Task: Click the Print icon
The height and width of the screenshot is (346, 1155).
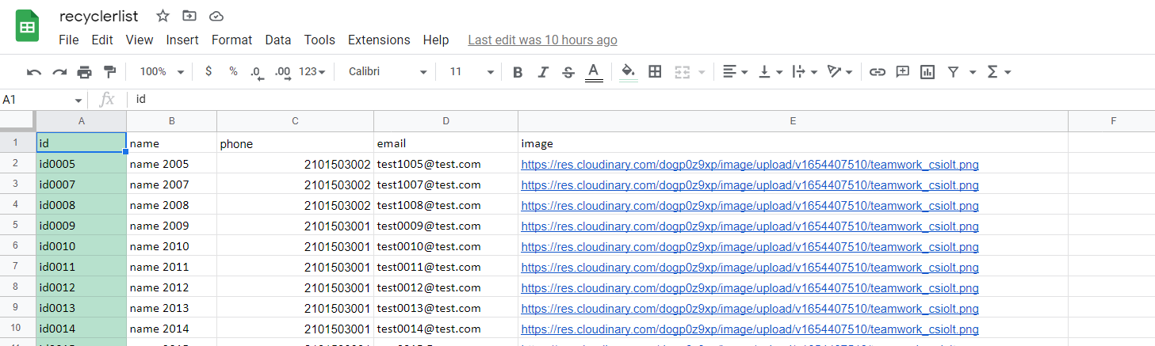Action: coord(84,72)
